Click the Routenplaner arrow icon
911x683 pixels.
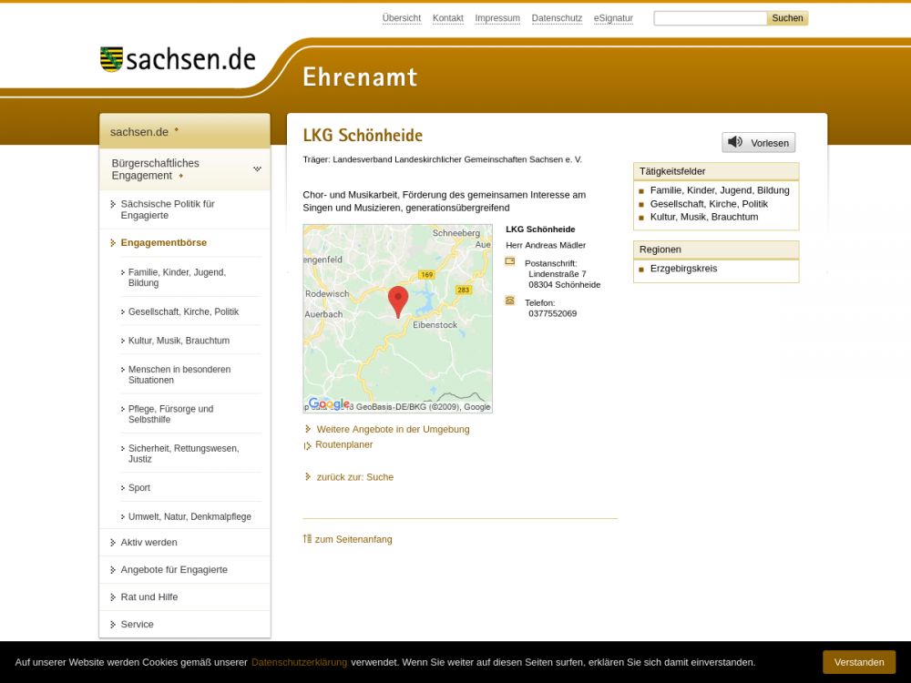pos(308,445)
